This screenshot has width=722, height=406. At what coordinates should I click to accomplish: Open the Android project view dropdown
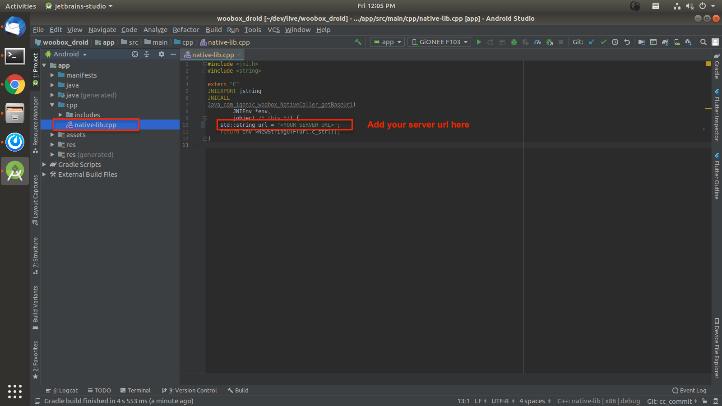click(x=66, y=54)
